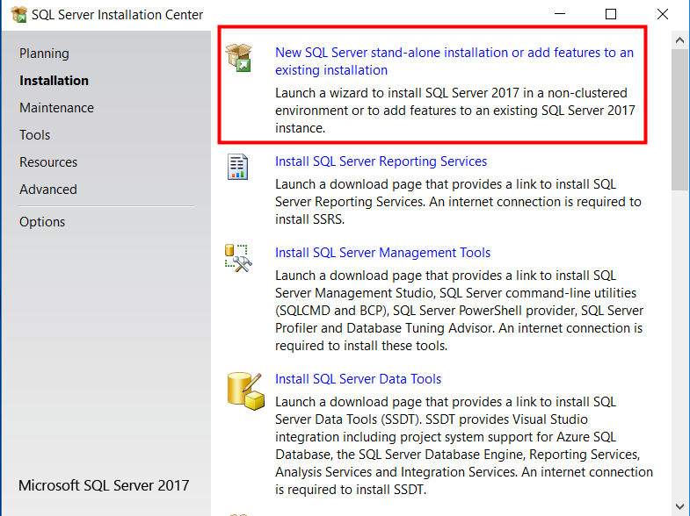Click the text mentioning SSRS

pyautogui.click(x=458, y=202)
